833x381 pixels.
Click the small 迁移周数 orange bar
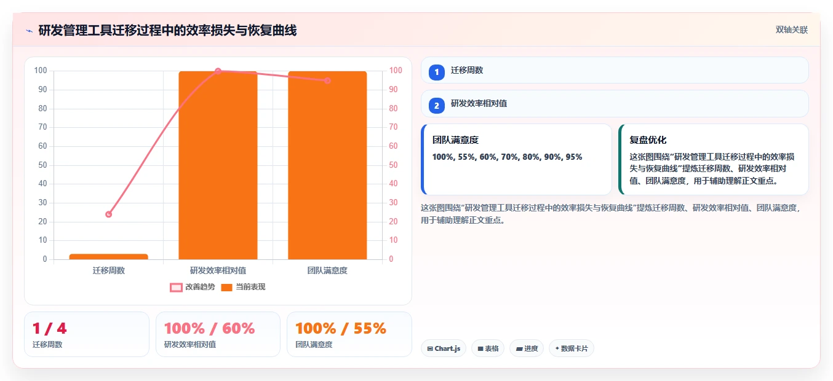pyautogui.click(x=109, y=257)
